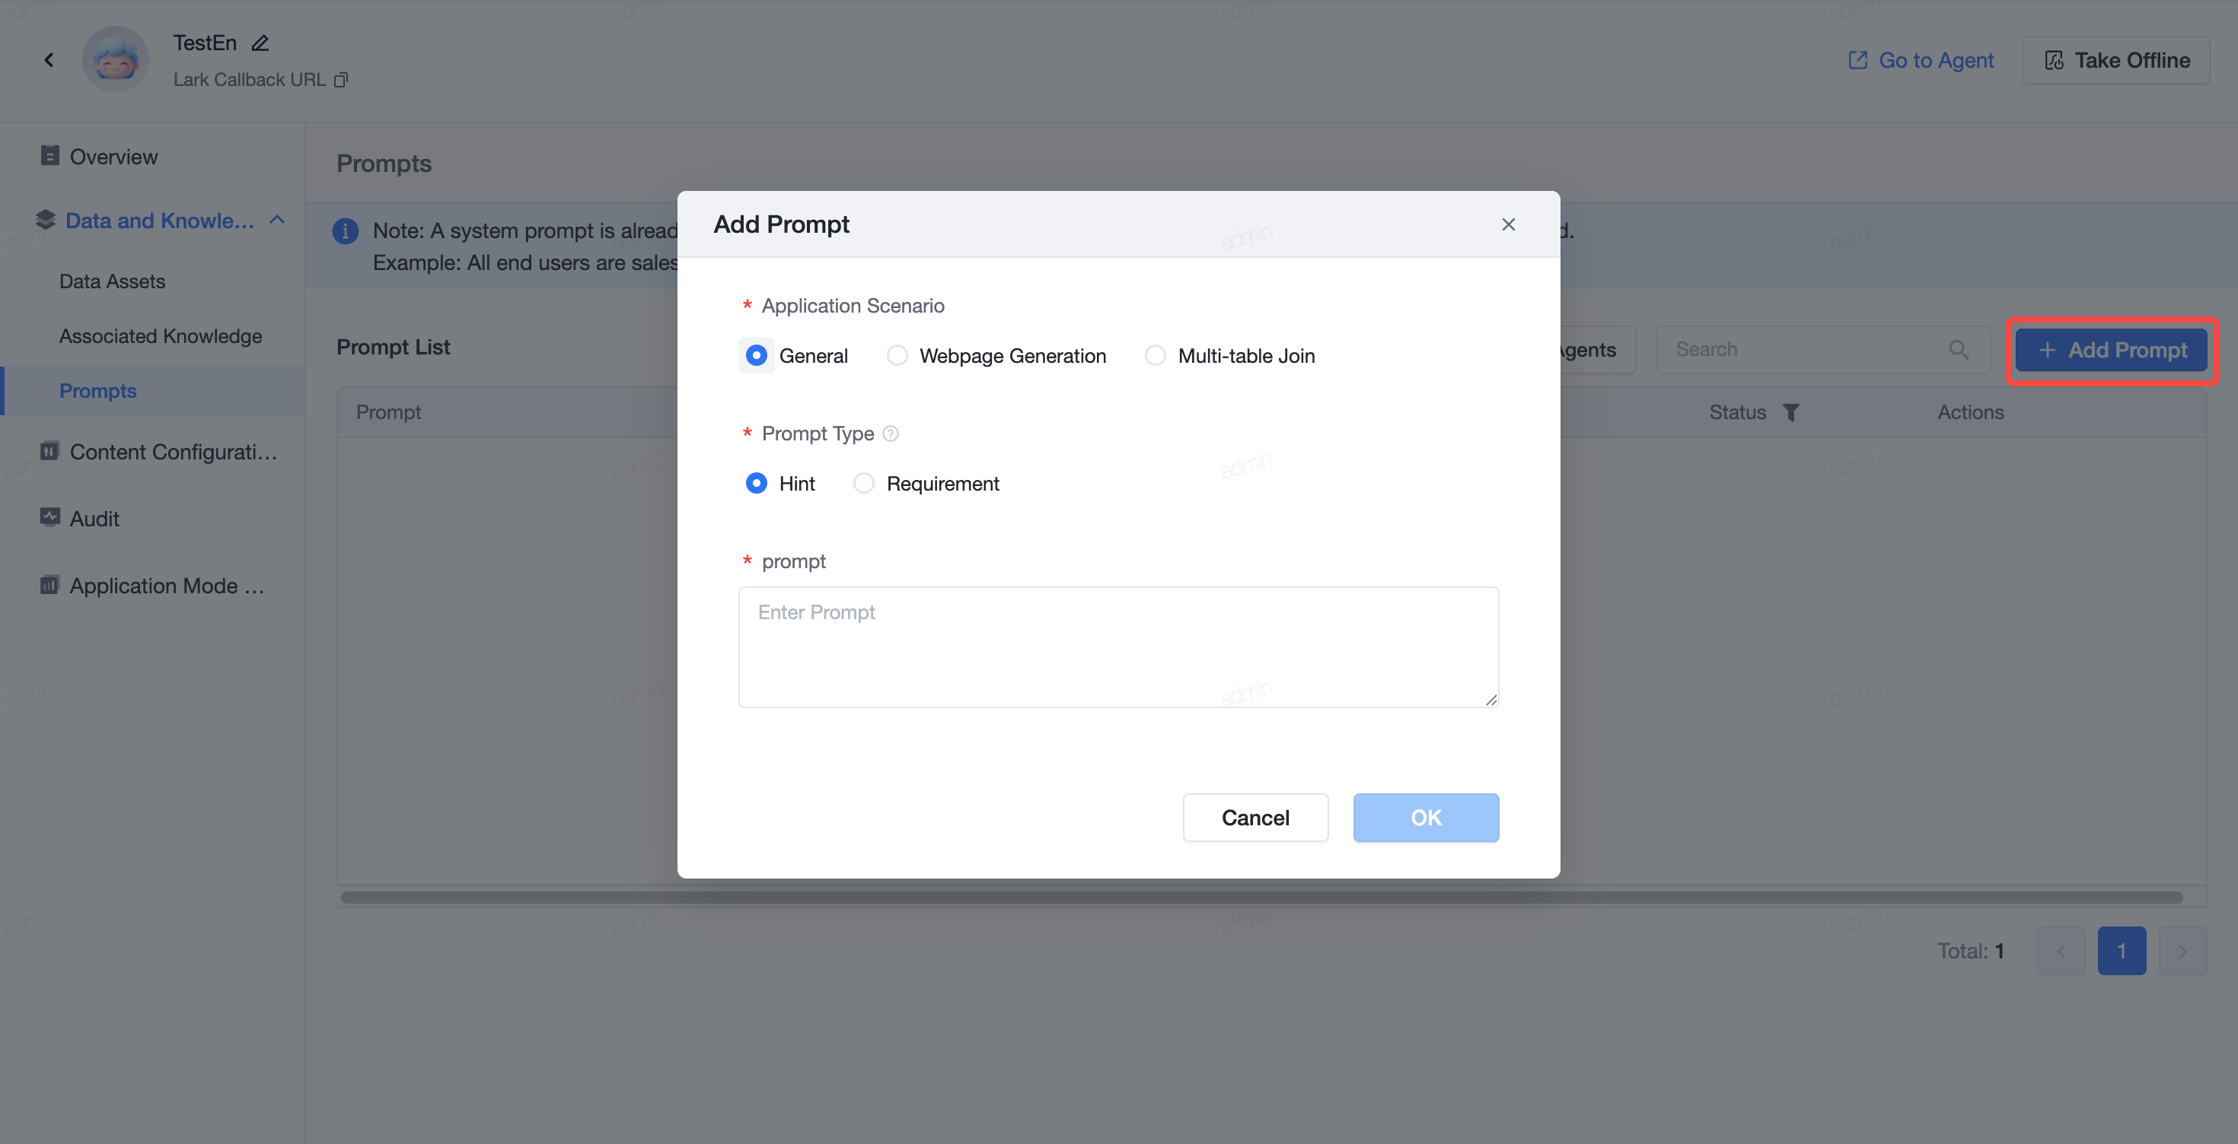
Task: Open the Status filter funnel icon
Action: (1790, 412)
